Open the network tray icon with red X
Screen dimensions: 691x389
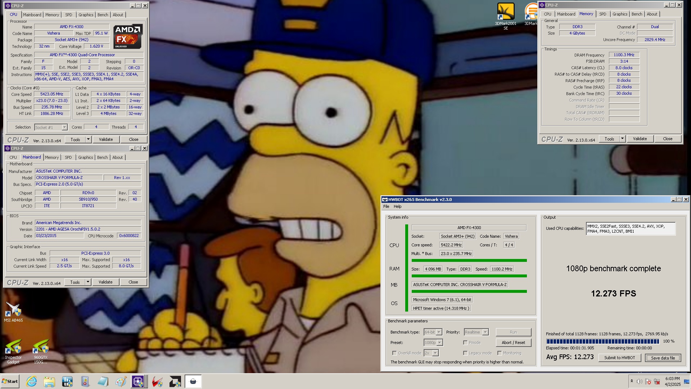[x=657, y=381]
